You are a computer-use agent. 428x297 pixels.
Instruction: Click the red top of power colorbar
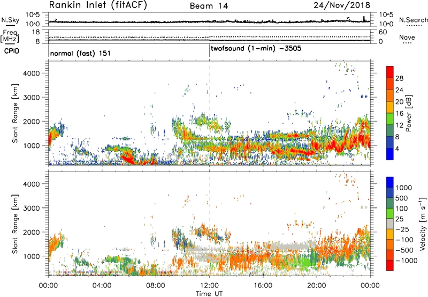[x=390, y=72]
